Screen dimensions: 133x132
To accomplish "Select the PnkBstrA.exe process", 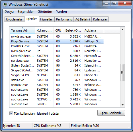I will [57, 46].
